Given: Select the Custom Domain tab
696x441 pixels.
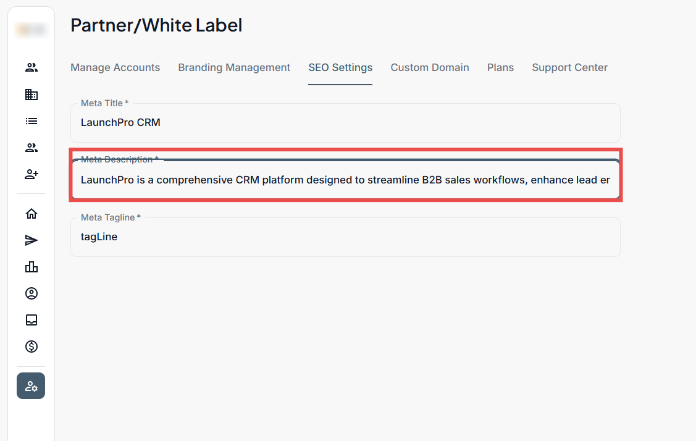Looking at the screenshot, I should click(430, 68).
